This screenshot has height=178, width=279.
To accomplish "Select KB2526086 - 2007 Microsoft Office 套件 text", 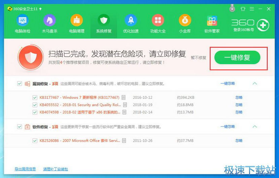I will coord(80,140).
